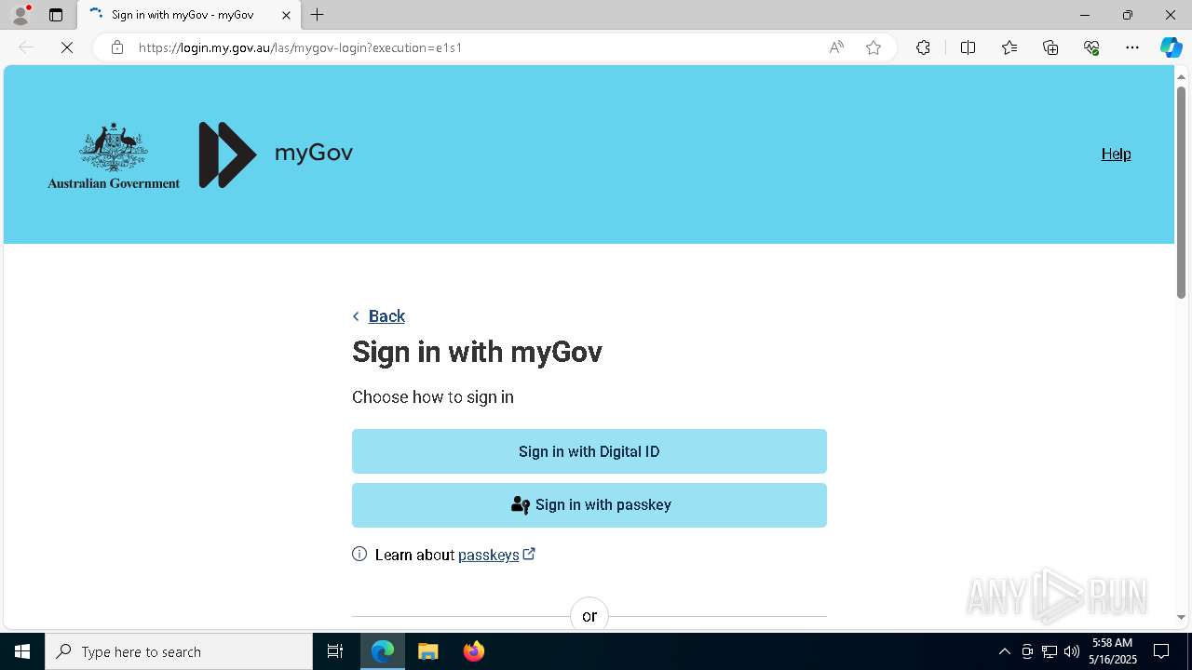Show hidden system tray icons chevron

(1004, 651)
